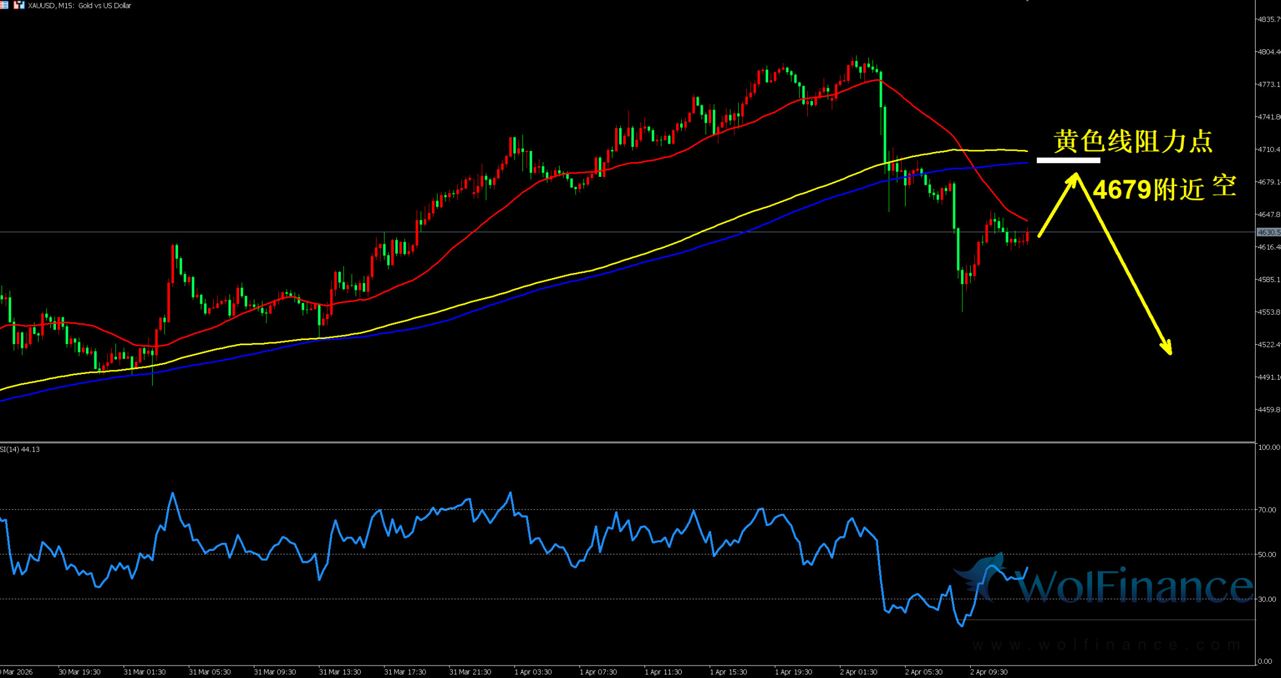Click the one-click trading panel icon
The height and width of the screenshot is (678, 1281).
pyautogui.click(x=19, y=5)
